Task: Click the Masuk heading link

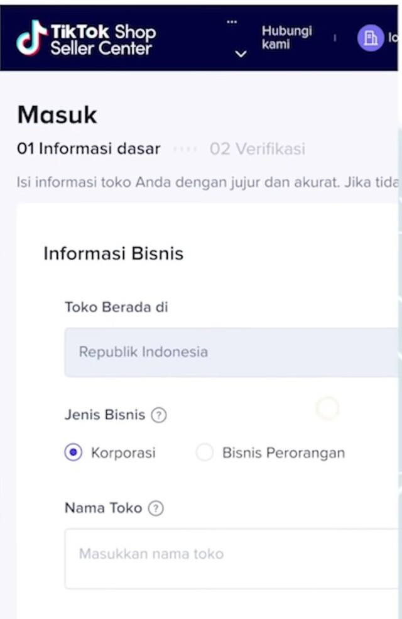Action: coord(57,115)
